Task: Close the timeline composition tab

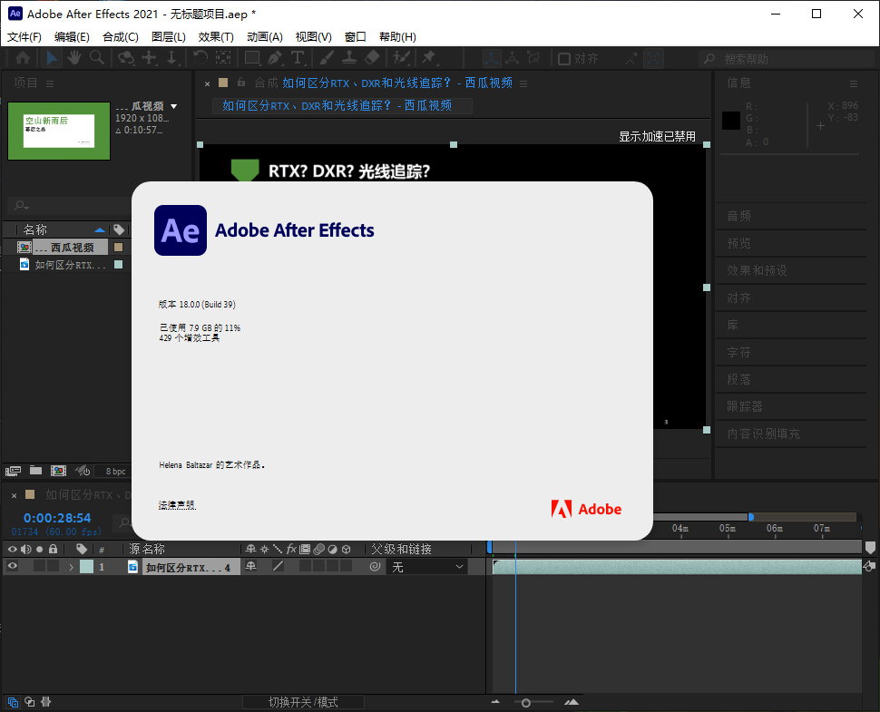Action: coord(14,495)
